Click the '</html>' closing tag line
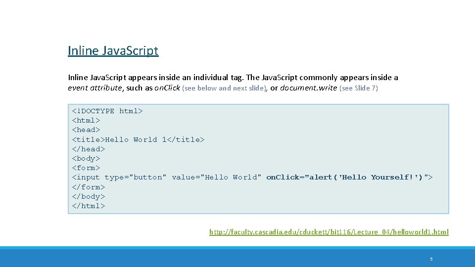The width and height of the screenshot is (475, 267). [89, 206]
